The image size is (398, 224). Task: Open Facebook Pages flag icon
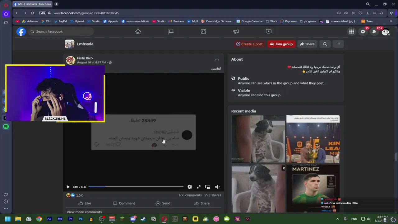click(x=171, y=31)
